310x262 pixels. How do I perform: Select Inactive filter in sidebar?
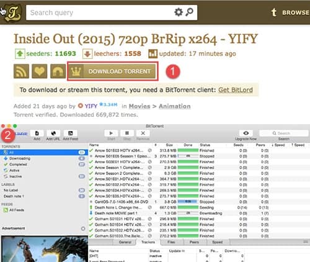[x=44, y=176]
